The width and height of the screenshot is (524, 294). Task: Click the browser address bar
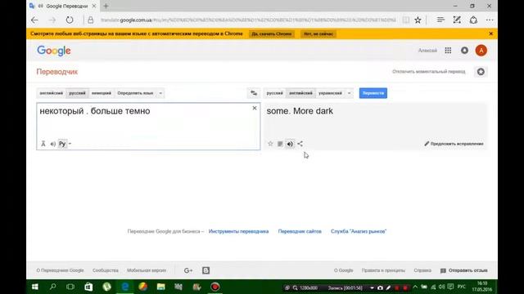click(x=247, y=20)
